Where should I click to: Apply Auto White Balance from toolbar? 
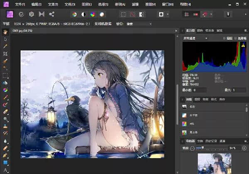click(102, 14)
